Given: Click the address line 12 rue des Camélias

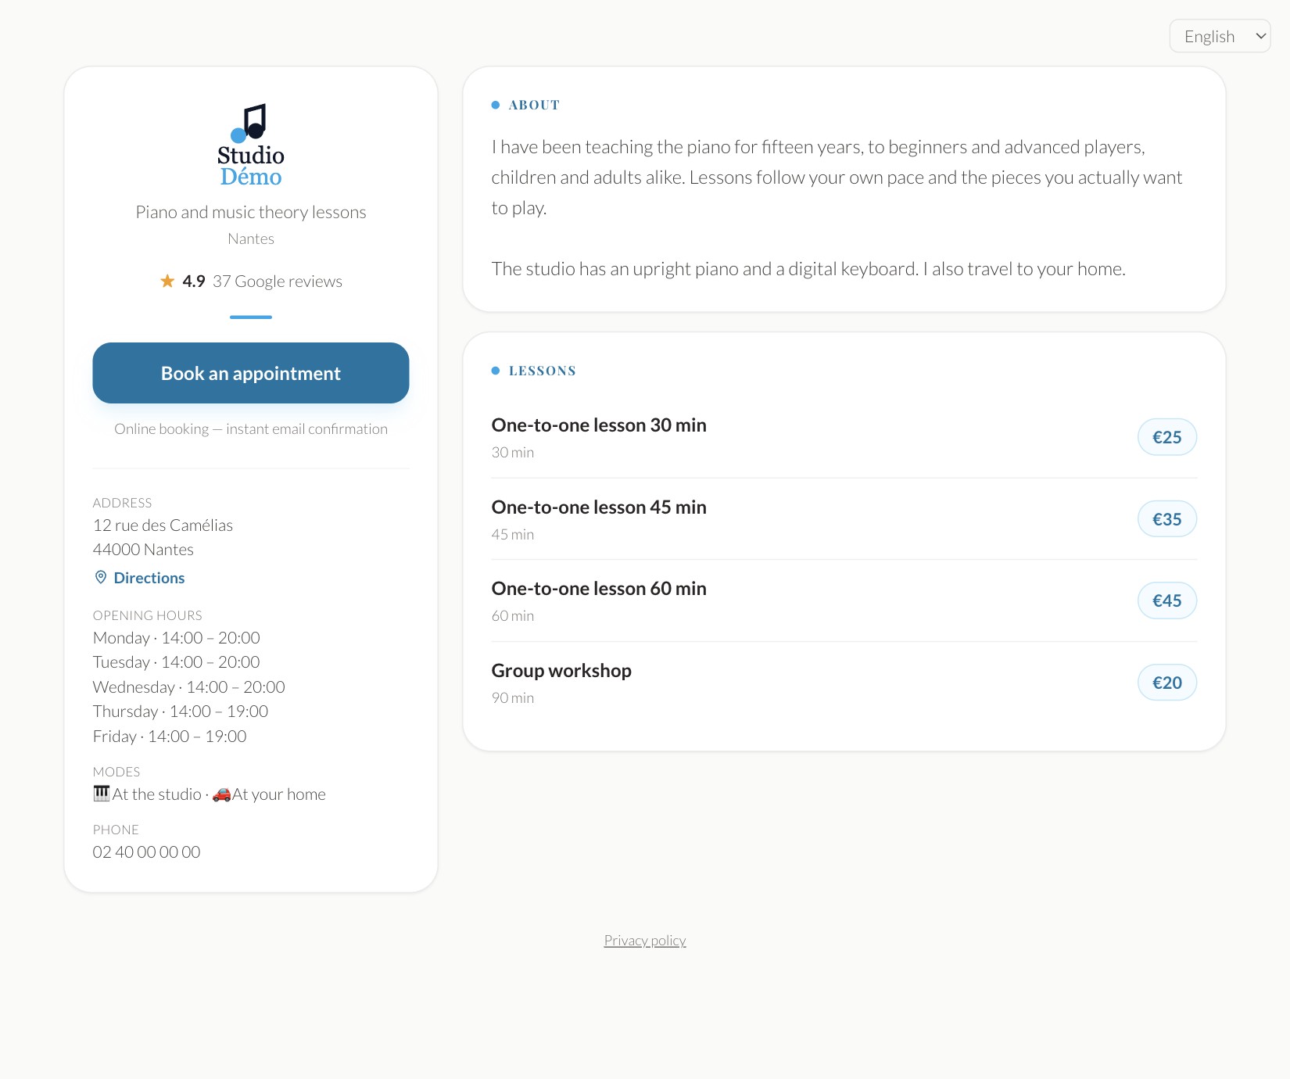Looking at the screenshot, I should [163, 525].
